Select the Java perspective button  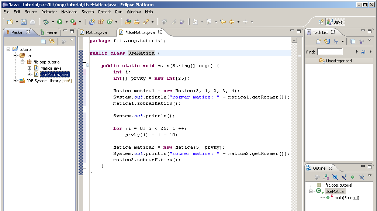tap(335, 22)
